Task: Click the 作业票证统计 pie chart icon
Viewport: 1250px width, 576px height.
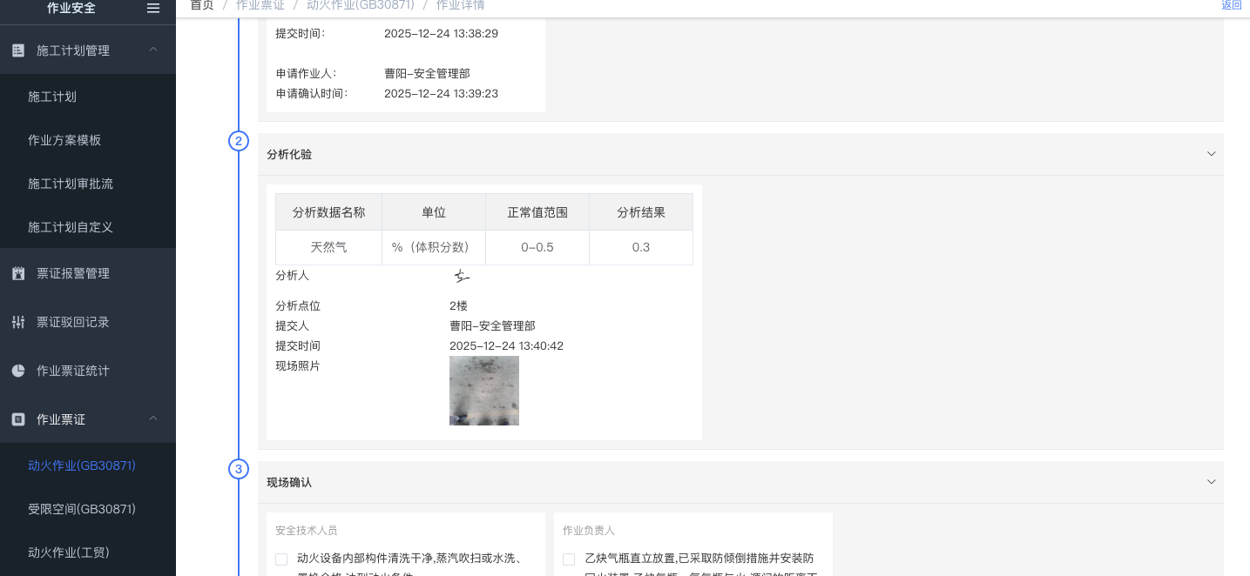Action: (18, 371)
